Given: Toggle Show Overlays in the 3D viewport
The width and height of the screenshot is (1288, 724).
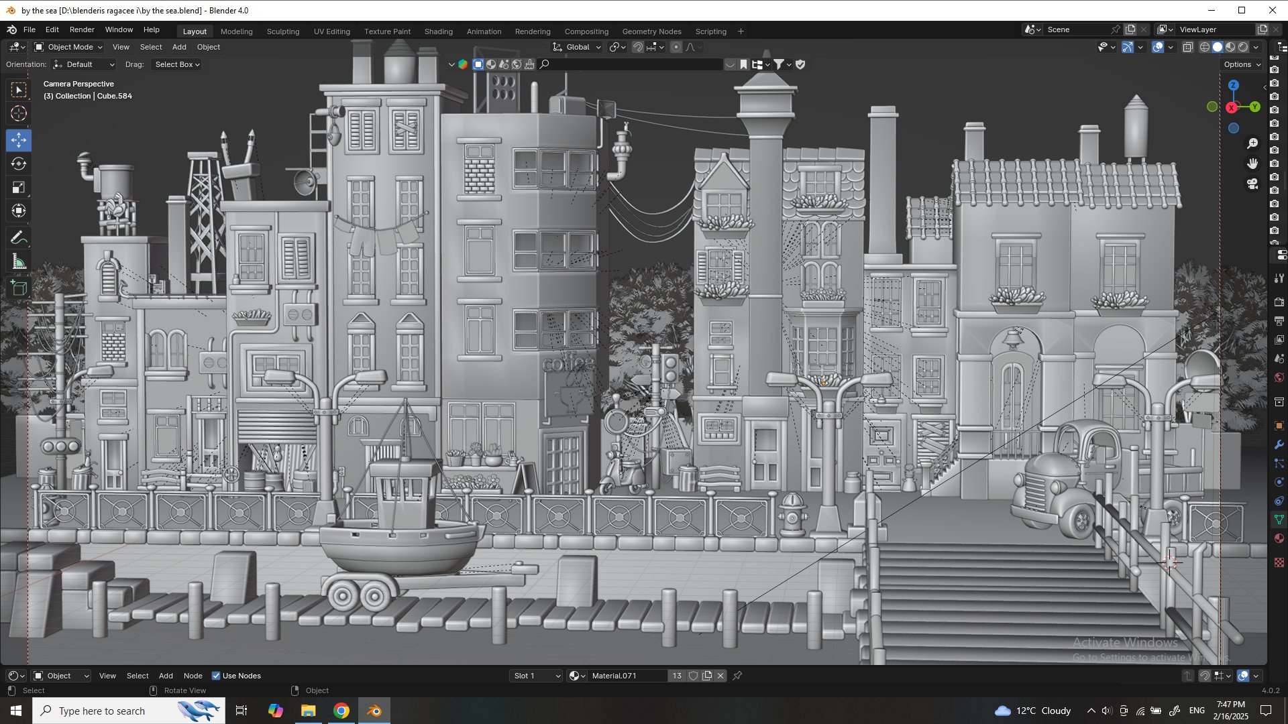Looking at the screenshot, I should tap(1158, 47).
